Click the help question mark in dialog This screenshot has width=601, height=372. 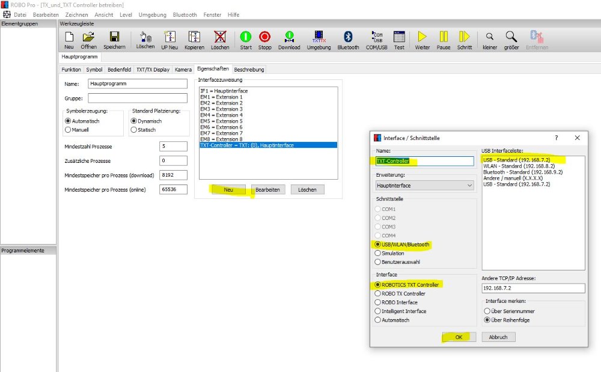pyautogui.click(x=556, y=138)
